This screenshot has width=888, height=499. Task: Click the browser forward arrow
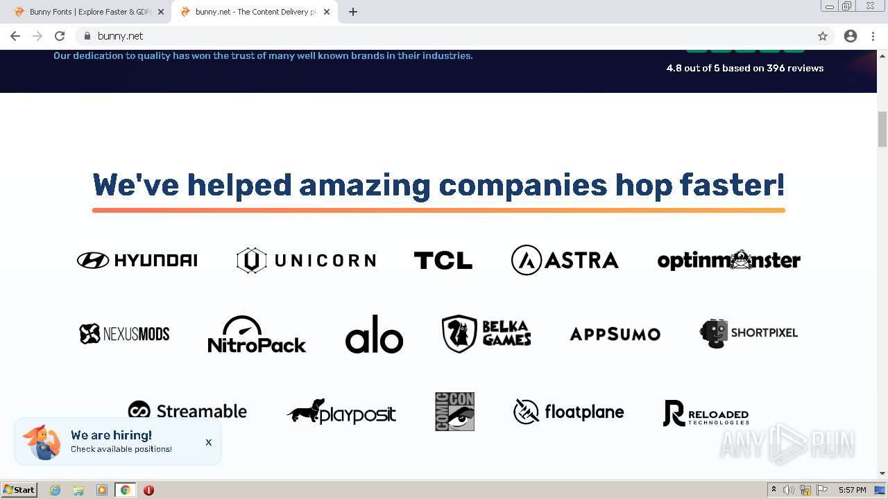37,36
